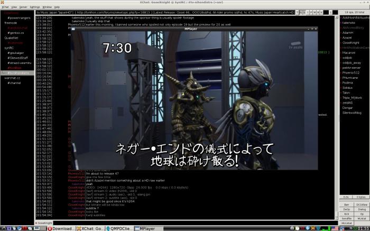This screenshot has height=231, width=370.
Task: Click the DeOp button
Action: tap(347, 209)
